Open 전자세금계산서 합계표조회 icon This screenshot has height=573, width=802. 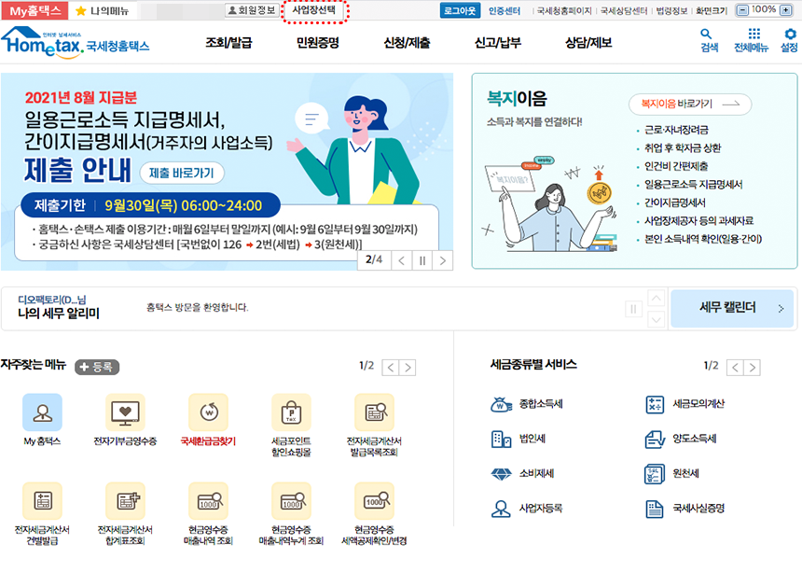point(125,501)
